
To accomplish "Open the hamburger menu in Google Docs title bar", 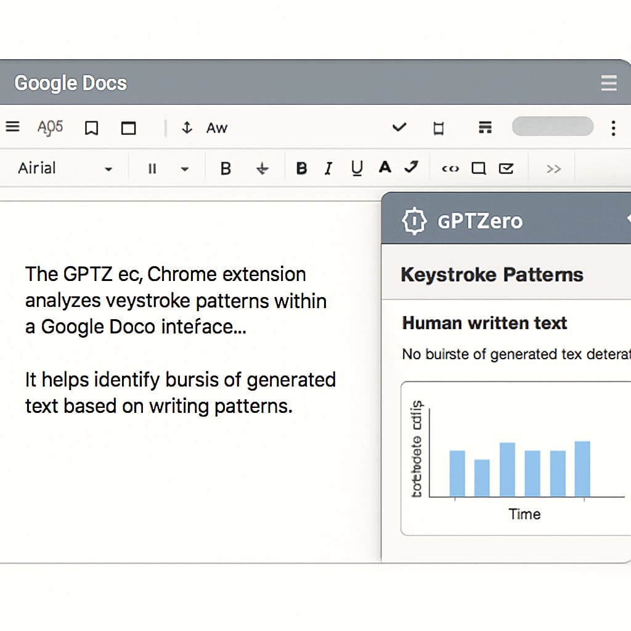I will click(609, 83).
